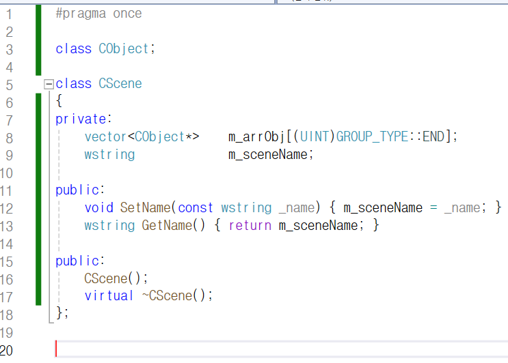Click 'm_sceneName' declaration on line 9
The image size is (508, 363).
tap(267, 154)
